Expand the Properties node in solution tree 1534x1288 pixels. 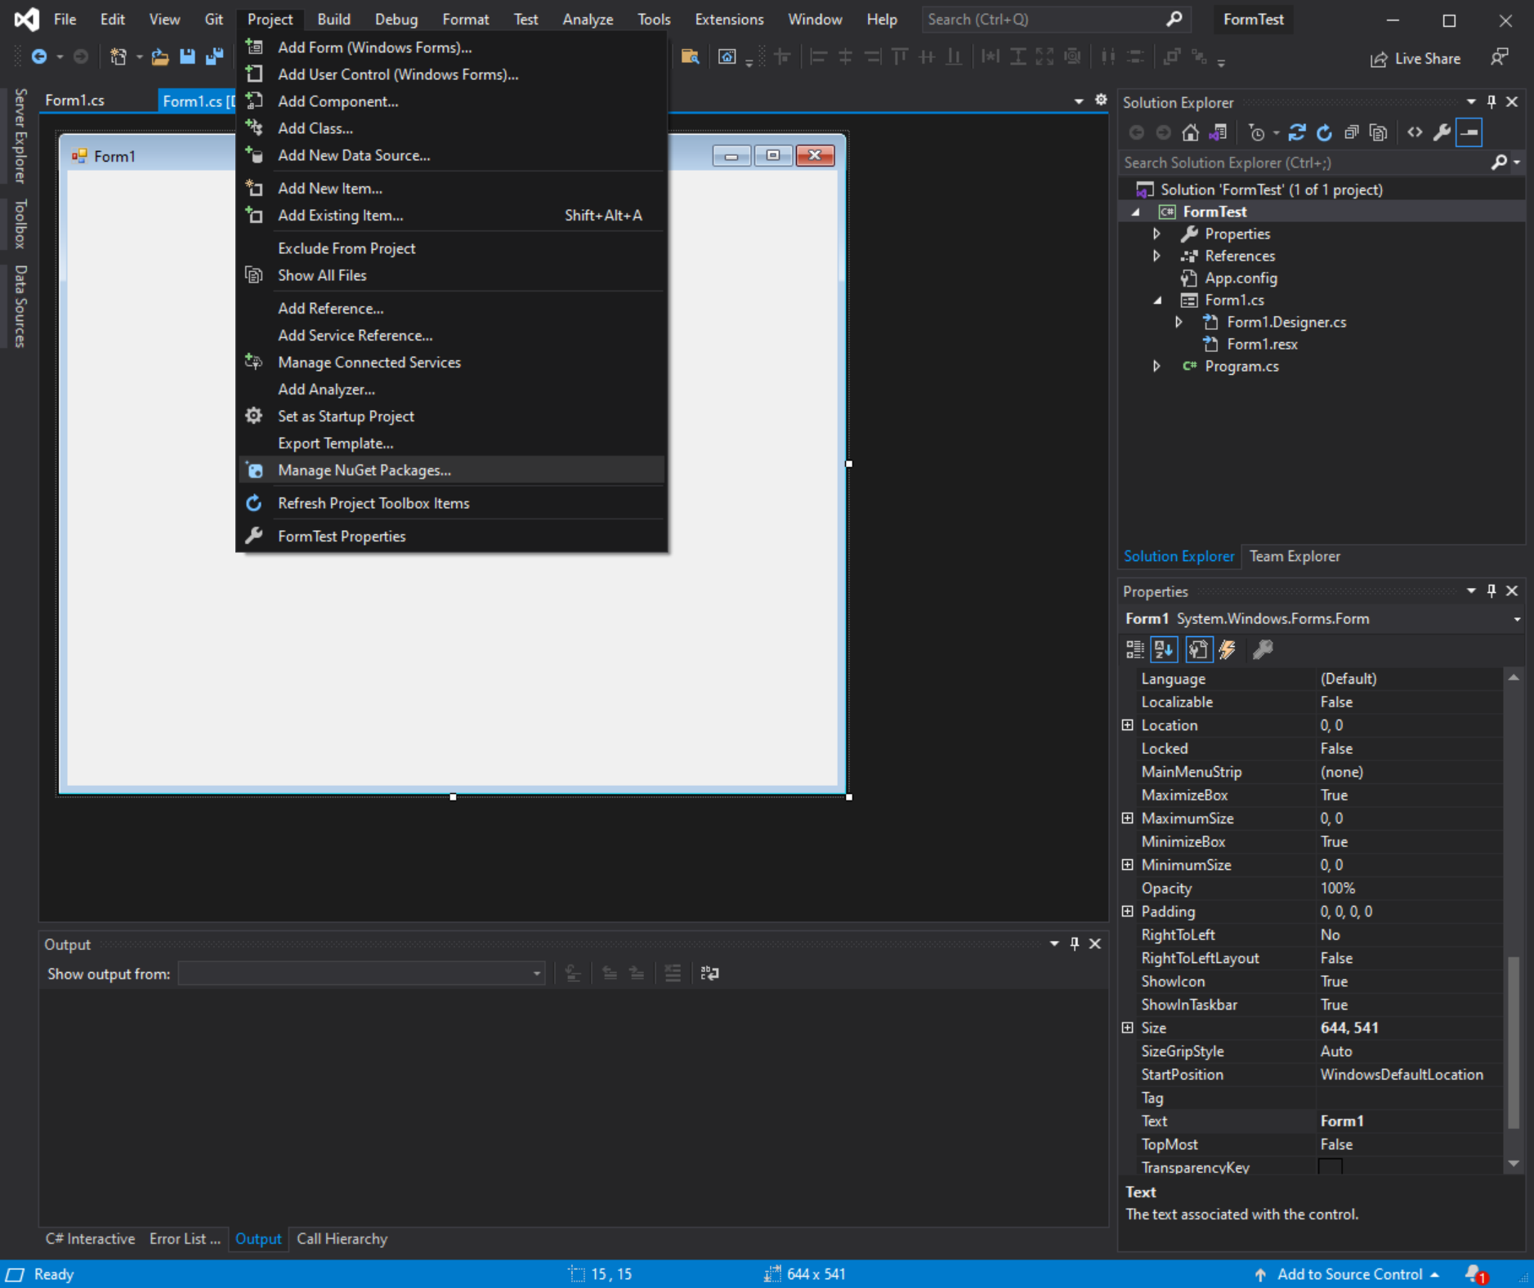(1156, 234)
